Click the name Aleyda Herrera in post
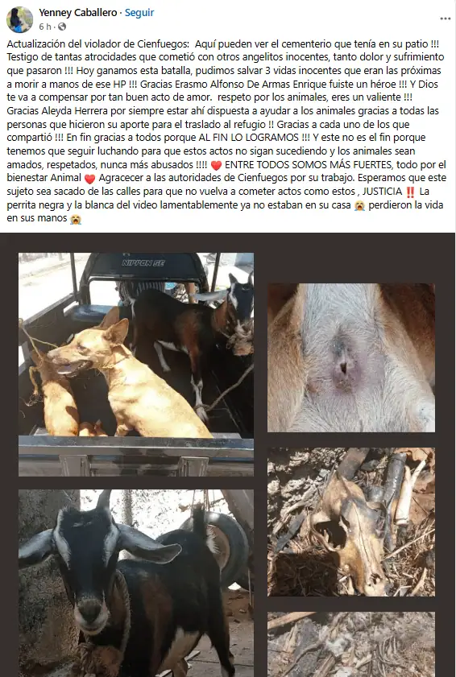This screenshot has height=677, width=456. [73, 111]
